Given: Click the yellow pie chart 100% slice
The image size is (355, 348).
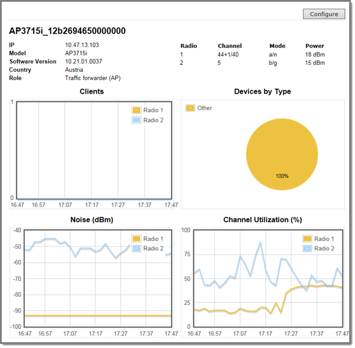Looking at the screenshot, I should 282,152.
